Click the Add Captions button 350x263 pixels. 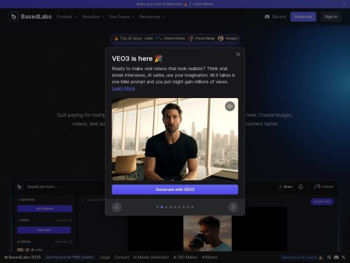[45, 208]
